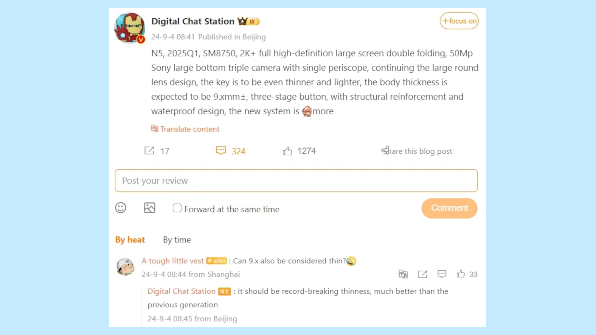The width and height of the screenshot is (596, 335).
Task: Click the Share this blog post icon
Action: tap(385, 151)
